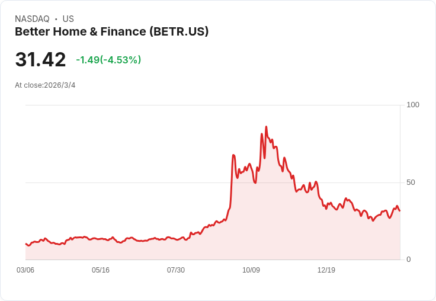Select the 10/09 date on the x-axis

pyautogui.click(x=251, y=270)
